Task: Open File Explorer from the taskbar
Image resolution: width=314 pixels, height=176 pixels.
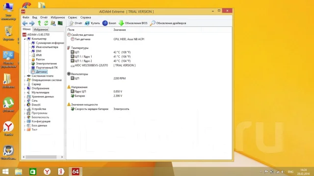Action: click(19, 172)
